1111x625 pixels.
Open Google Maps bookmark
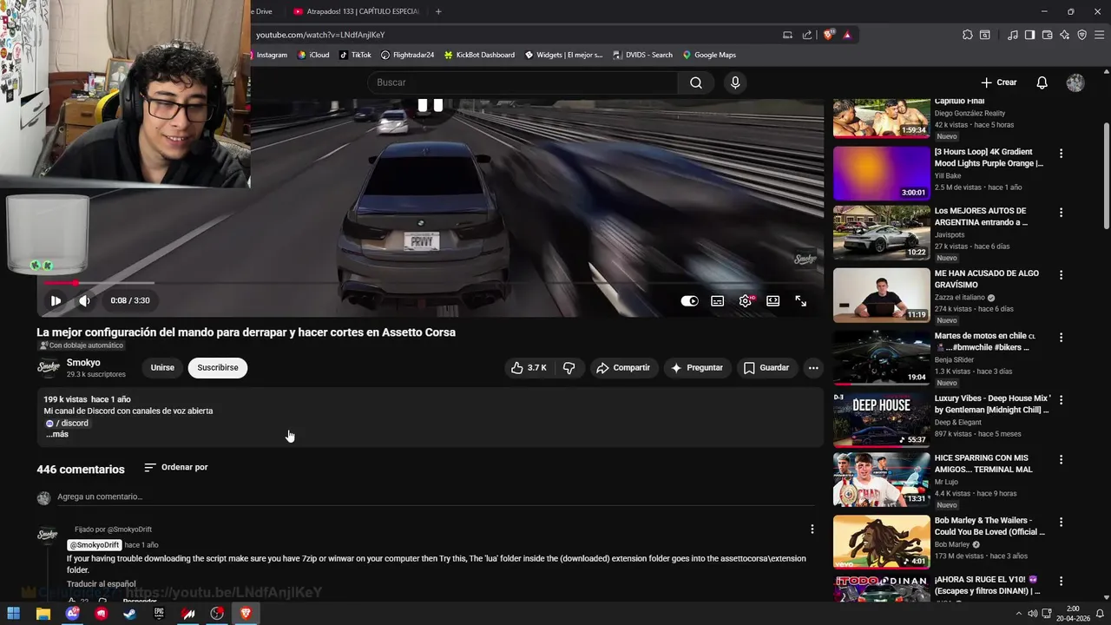coord(709,55)
